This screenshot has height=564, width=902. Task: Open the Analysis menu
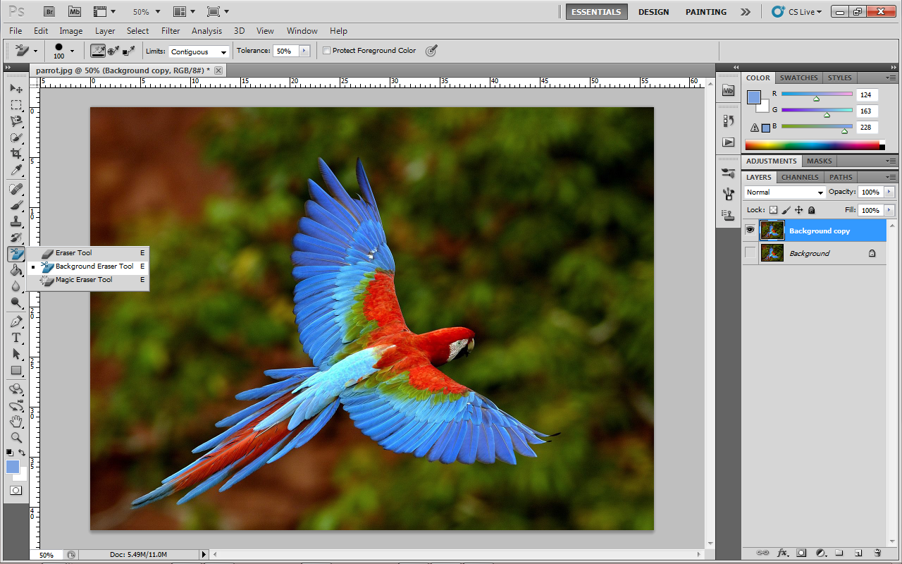click(x=206, y=31)
